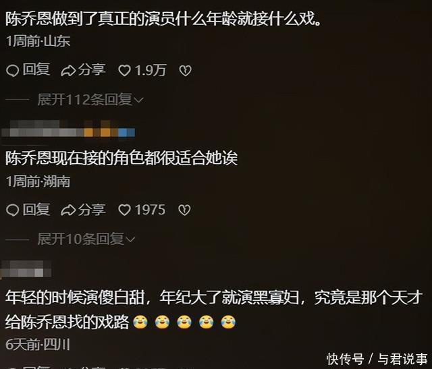
Task: Click reply bubble icon on Shandong comment
Action: click(x=12, y=71)
